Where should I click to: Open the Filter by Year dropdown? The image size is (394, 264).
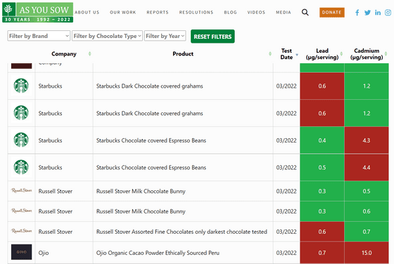pyautogui.click(x=165, y=36)
